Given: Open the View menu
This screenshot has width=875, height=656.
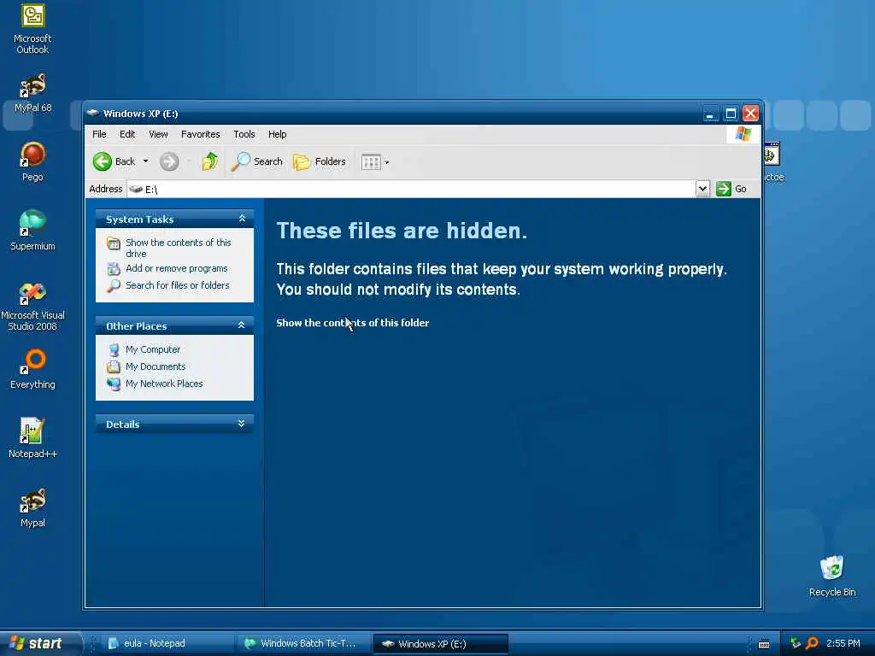Looking at the screenshot, I should tap(158, 134).
